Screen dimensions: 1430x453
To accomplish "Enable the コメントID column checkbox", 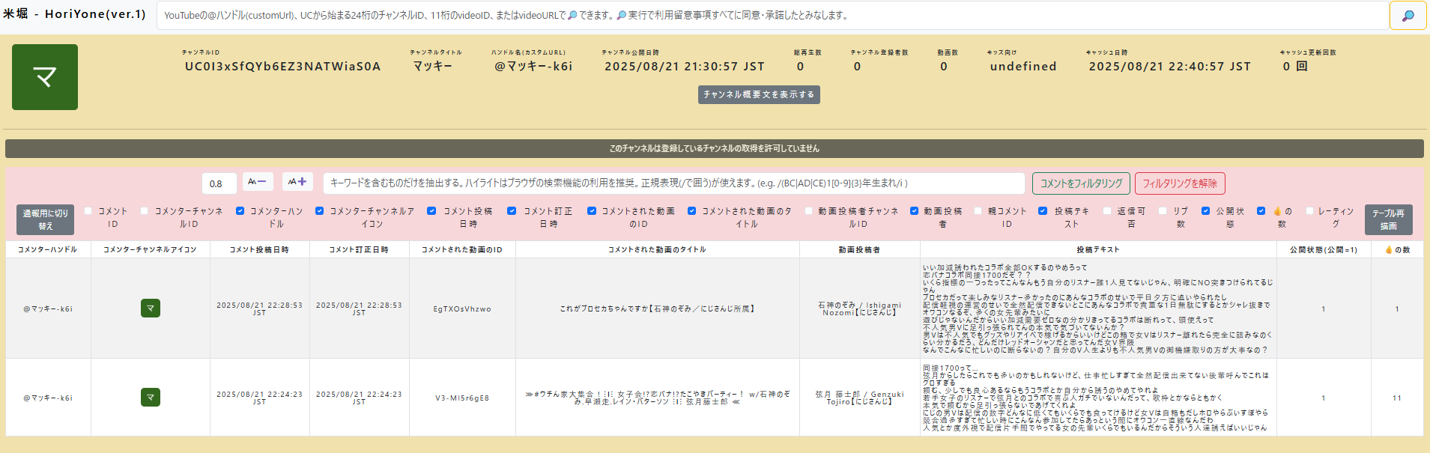I will tap(88, 211).
